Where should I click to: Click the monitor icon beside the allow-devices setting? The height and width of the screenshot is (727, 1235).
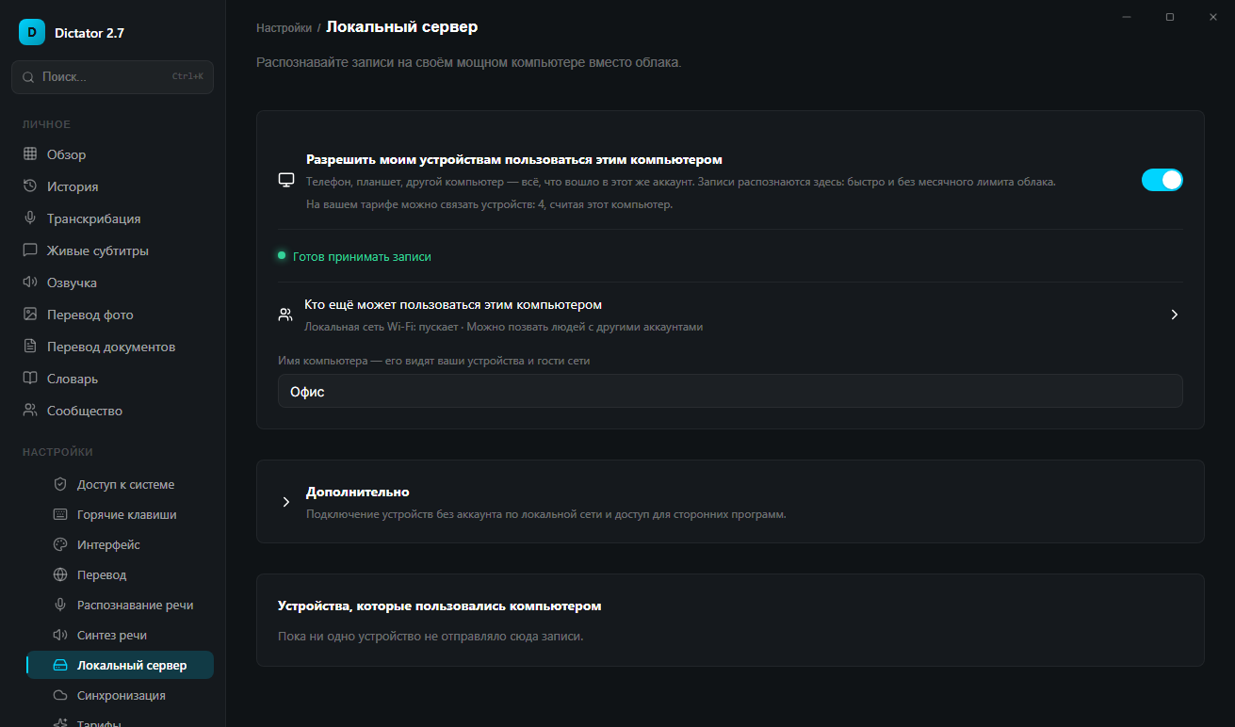286,180
